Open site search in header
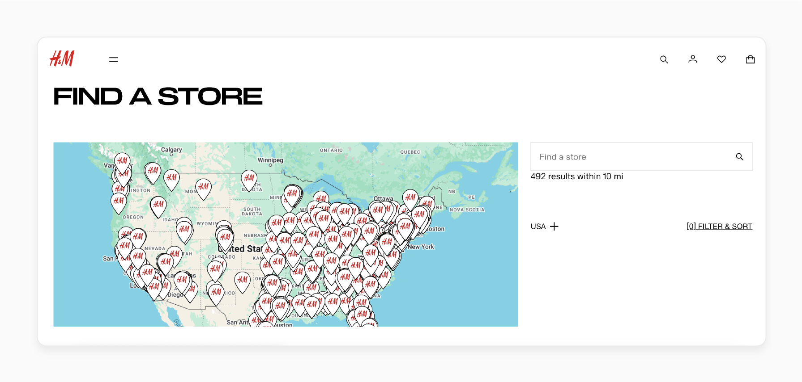The image size is (802, 382). (664, 59)
